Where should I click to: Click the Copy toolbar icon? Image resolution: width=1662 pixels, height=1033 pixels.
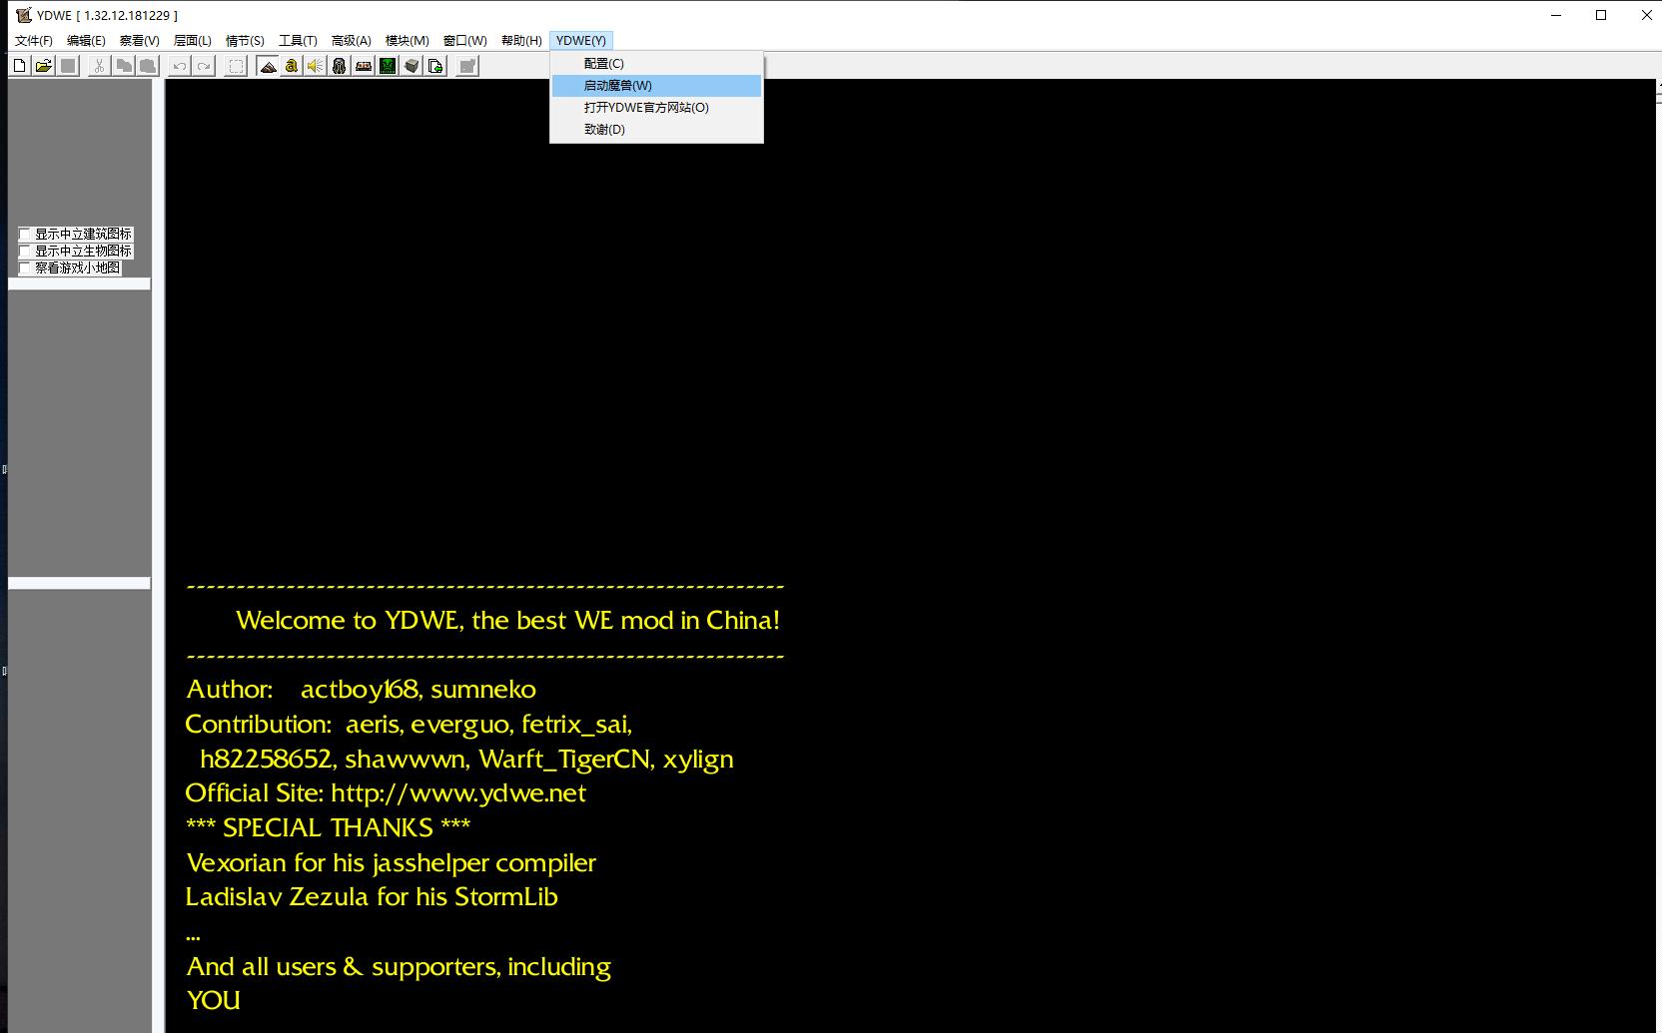tap(124, 66)
